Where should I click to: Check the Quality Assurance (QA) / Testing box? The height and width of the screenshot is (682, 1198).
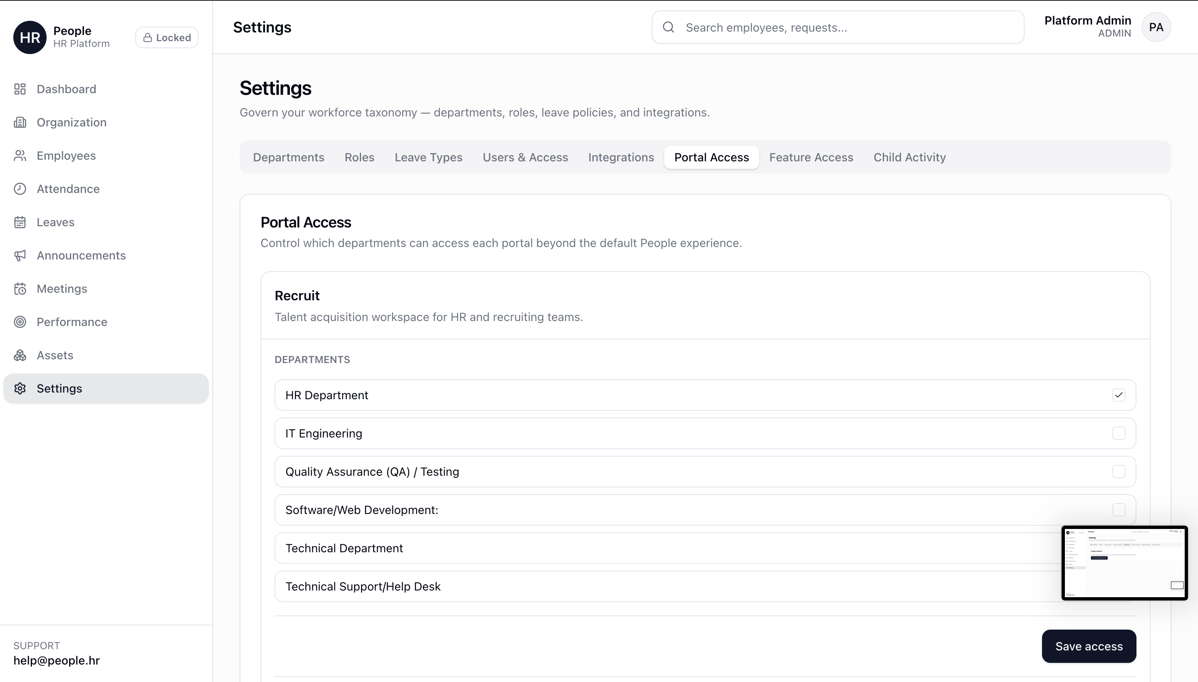(x=1119, y=472)
